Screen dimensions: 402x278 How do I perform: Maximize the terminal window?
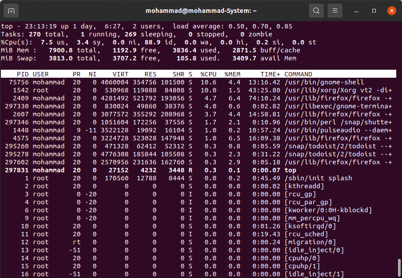(x=374, y=10)
